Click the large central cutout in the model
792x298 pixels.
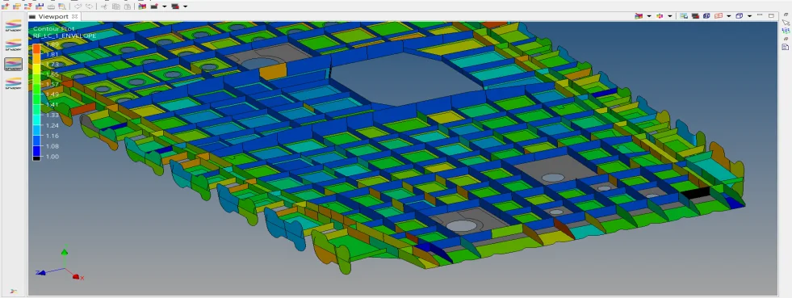[404, 78]
